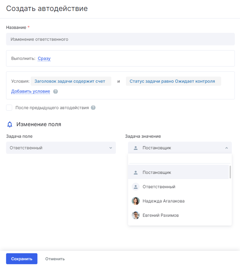Click Надежда Агалакова avatar in list
Viewport: 240px width, 266px height.
point(136,201)
